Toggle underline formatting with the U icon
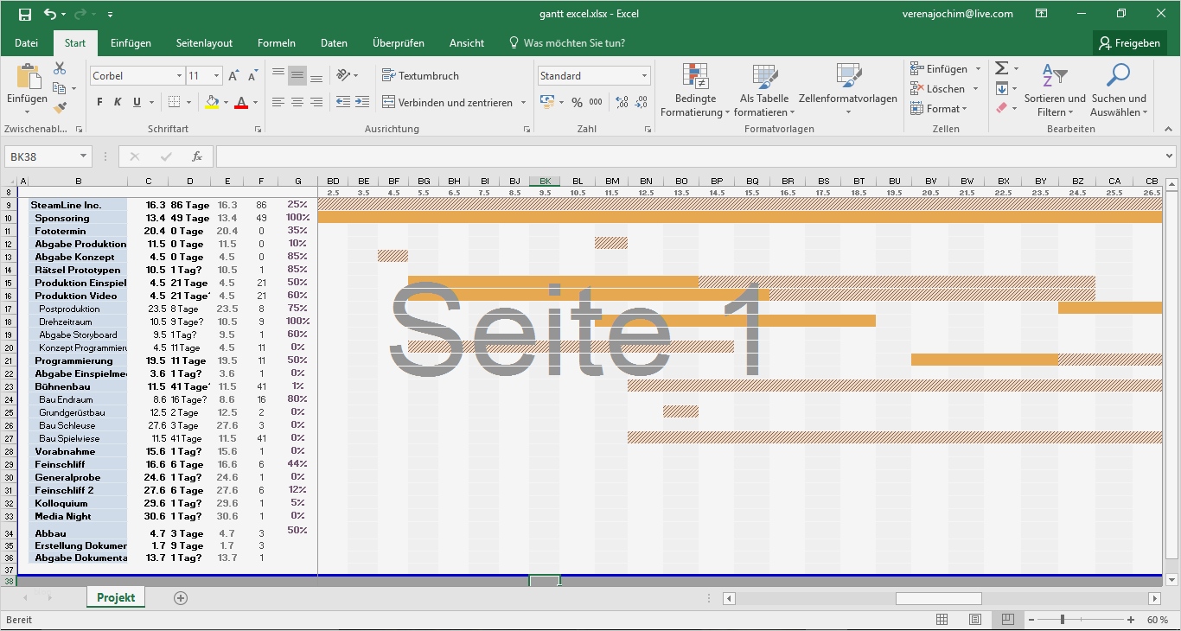Image resolution: width=1181 pixels, height=631 pixels. point(137,102)
